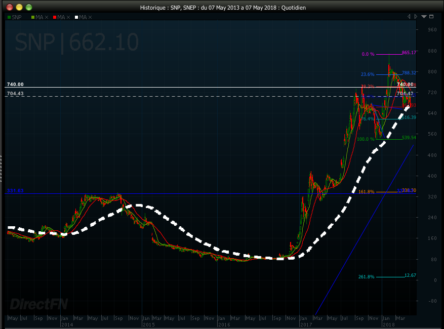
Task: Remove the white MA indicator via its ×
Action: pyautogui.click(x=90, y=17)
